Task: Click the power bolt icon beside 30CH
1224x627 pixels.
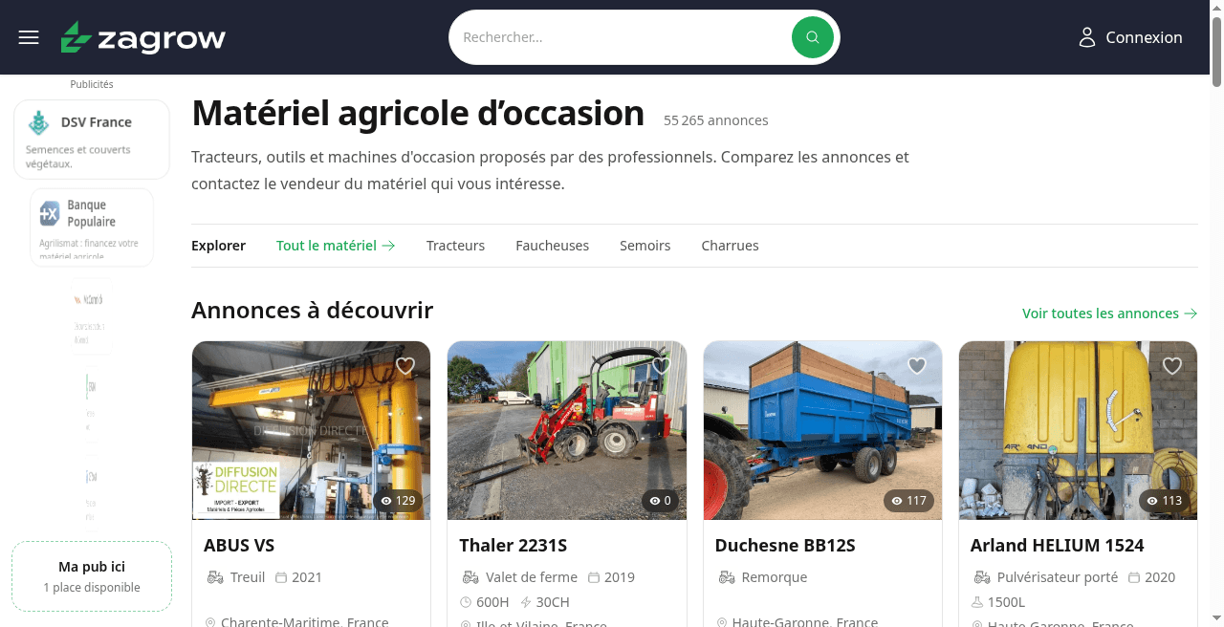Action: pos(526,602)
